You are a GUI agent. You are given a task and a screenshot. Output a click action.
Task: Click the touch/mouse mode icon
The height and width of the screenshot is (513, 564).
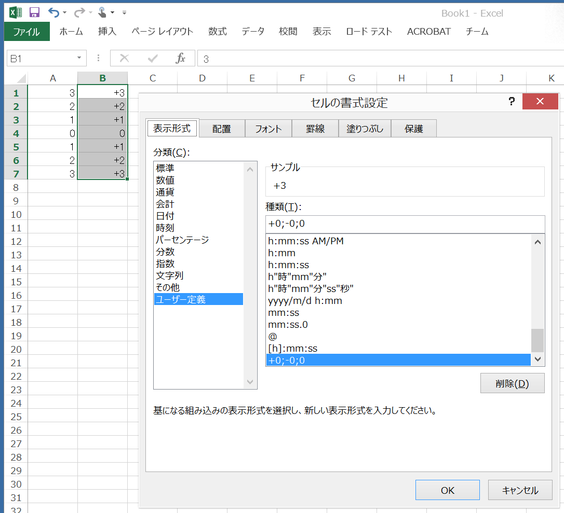point(102,12)
